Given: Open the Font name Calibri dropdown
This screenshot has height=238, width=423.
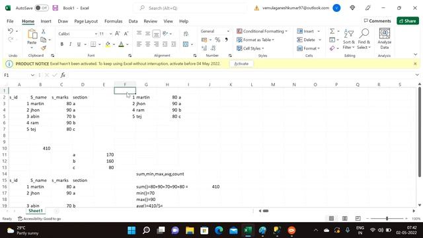Looking at the screenshot, I should pyautogui.click(x=96, y=34).
